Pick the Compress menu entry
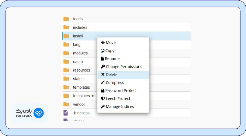 click(115, 83)
